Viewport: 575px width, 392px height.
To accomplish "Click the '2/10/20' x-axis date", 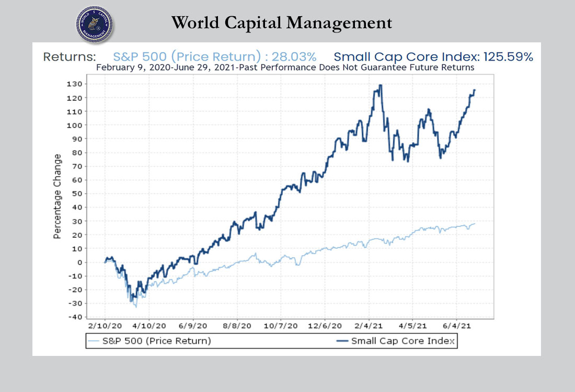I will point(105,326).
